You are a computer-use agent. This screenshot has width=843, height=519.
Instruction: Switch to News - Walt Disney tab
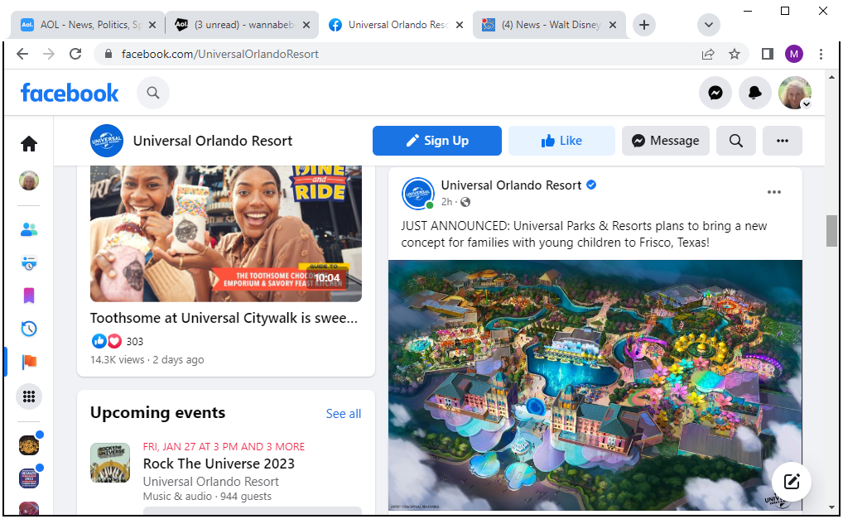pos(547,25)
